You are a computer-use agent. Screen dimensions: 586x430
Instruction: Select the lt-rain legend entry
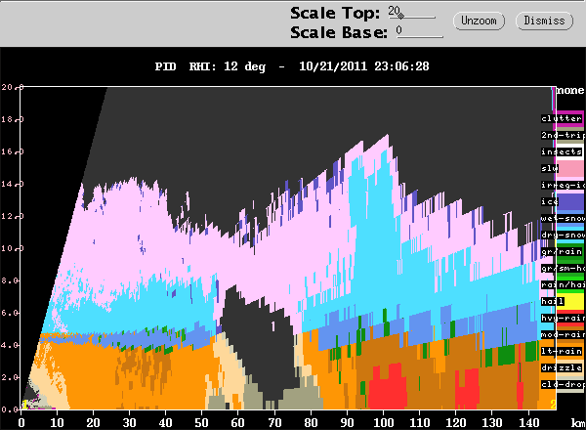point(562,351)
